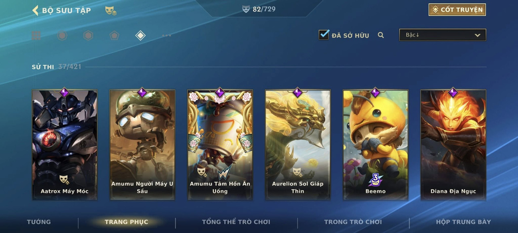Uncheck the Đã Sở Hữu checkbox
The width and height of the screenshot is (518, 233).
(x=324, y=34)
